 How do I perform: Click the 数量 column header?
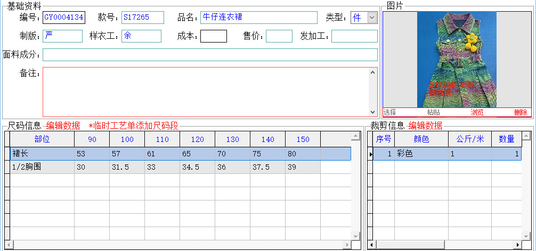coord(507,139)
